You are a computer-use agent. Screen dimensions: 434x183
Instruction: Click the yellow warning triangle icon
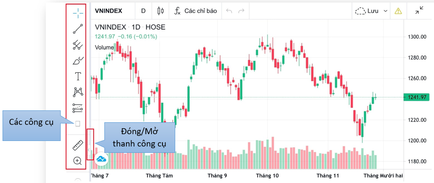pyautogui.click(x=398, y=11)
